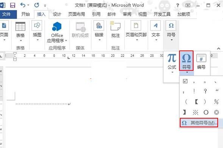Switch to the 开始 tab
This screenshot has width=223, height=148.
25,14
